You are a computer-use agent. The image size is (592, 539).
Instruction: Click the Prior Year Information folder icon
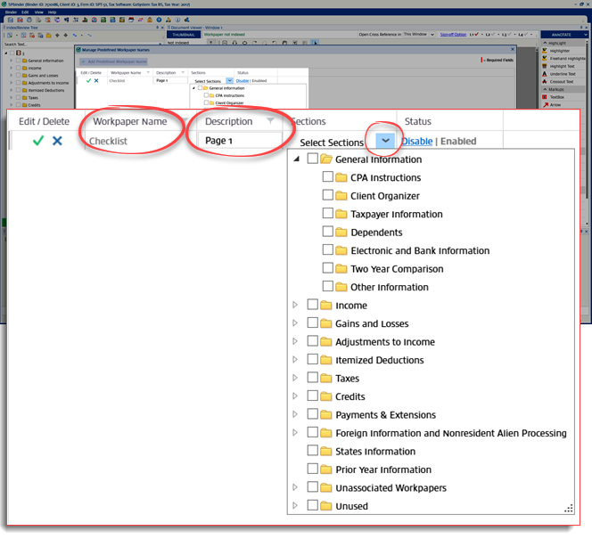coord(325,470)
